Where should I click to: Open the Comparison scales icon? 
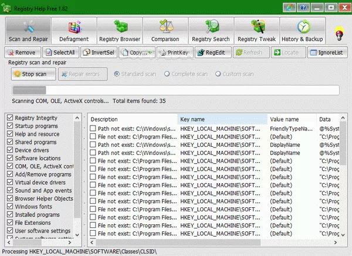click(167, 26)
